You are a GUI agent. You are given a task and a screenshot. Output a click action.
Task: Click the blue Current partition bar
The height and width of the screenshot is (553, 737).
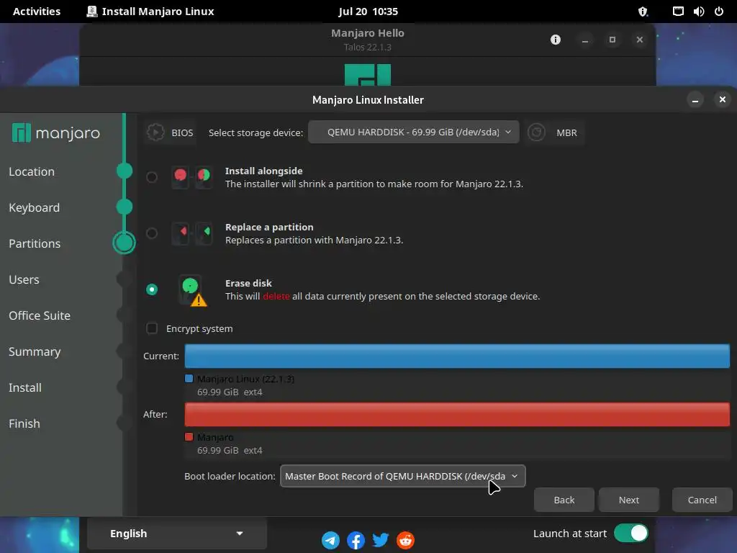point(457,356)
